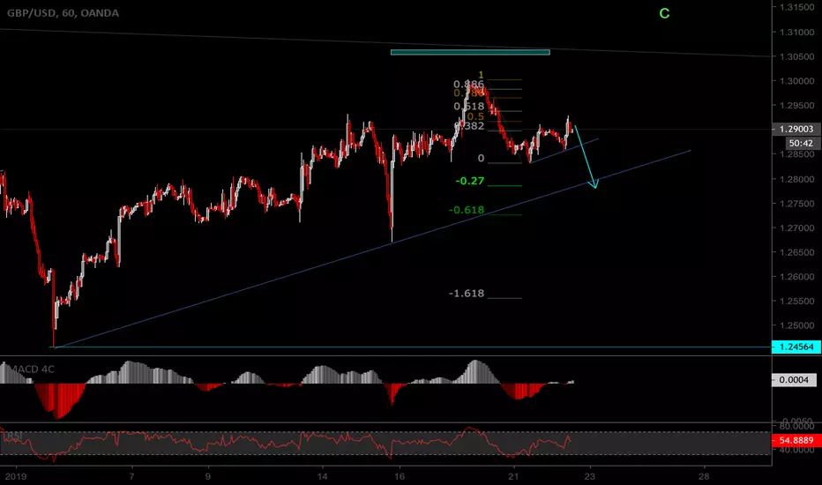
Task: Click the Fibonacci -1.618 level label
Action: pyautogui.click(x=467, y=293)
